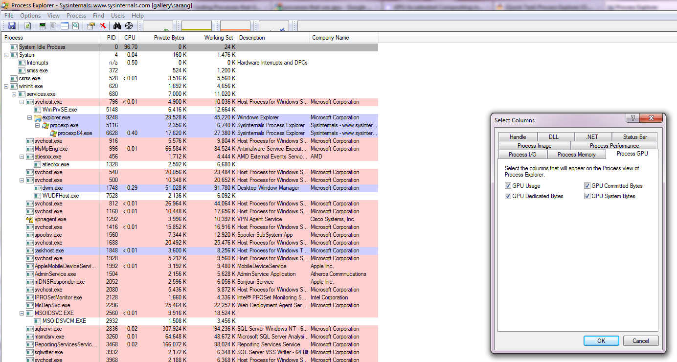Click the explorer.exe folder icon
The width and height of the screenshot is (677, 362).
38,117
